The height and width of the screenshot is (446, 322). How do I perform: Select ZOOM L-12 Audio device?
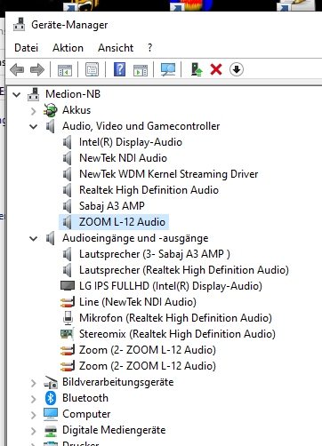(x=122, y=222)
